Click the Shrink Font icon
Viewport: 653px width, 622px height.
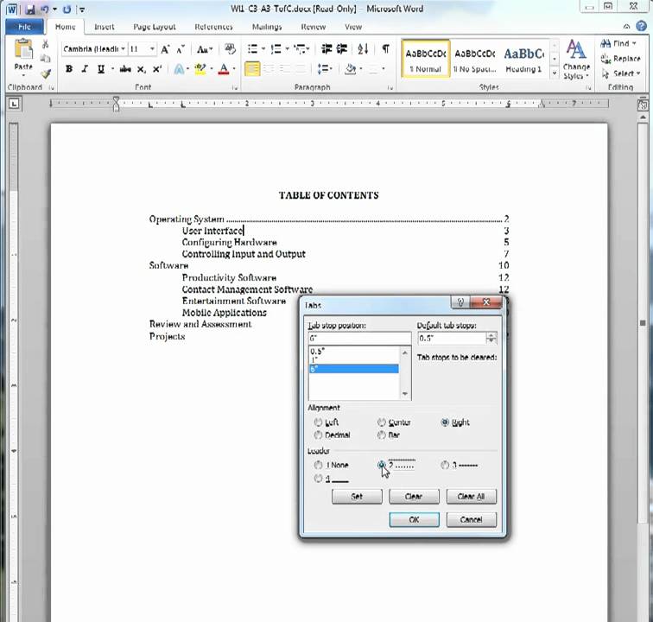pyautogui.click(x=180, y=49)
